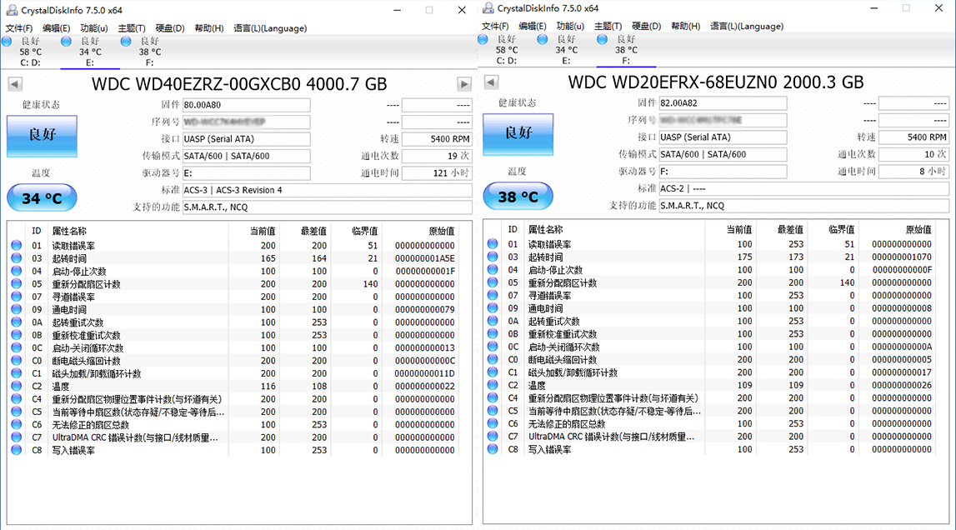
Task: Click status dot for 温度 row in right window
Action: pyautogui.click(x=493, y=385)
